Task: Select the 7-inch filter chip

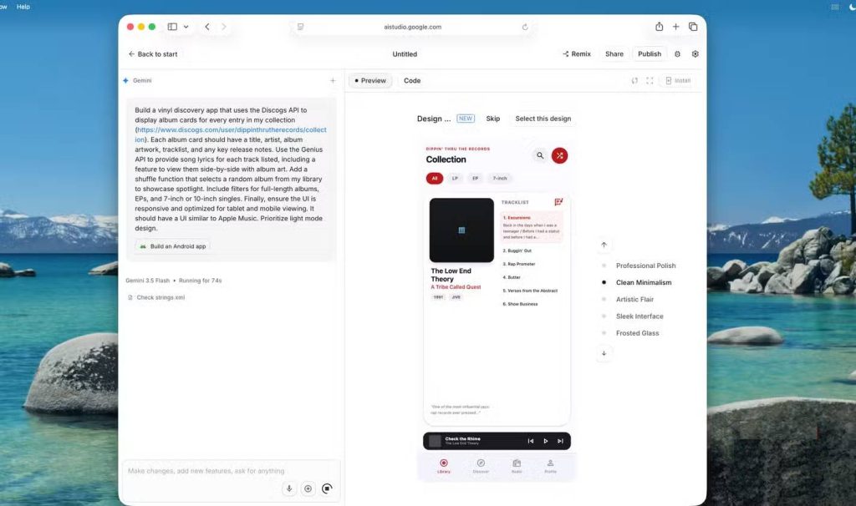Action: point(500,179)
